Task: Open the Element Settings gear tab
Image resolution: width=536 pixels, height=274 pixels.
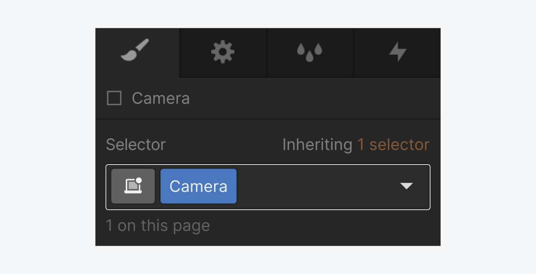Action: (x=223, y=52)
